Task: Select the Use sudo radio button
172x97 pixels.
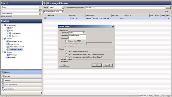Action: click(66, 47)
